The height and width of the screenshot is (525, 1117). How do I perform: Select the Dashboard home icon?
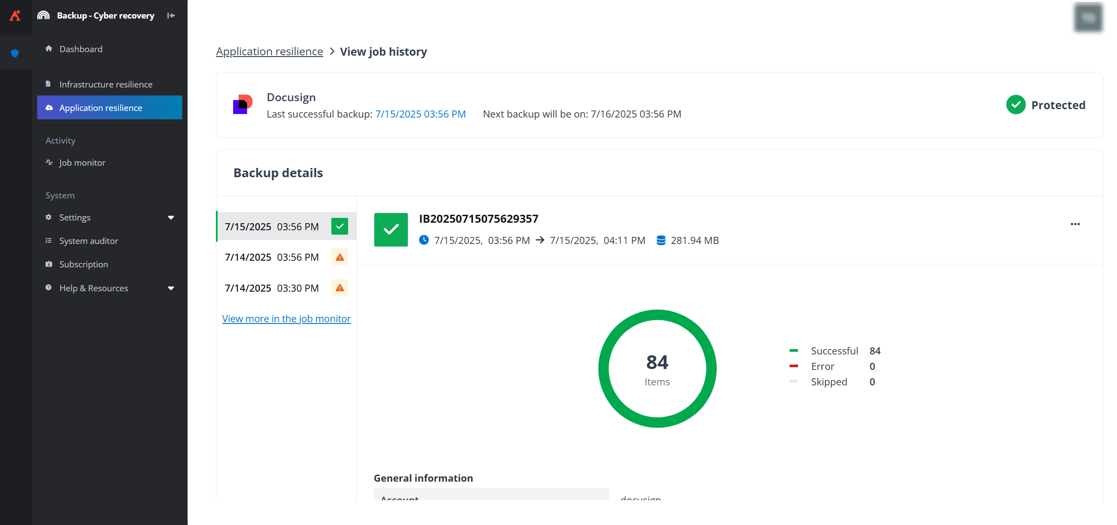coord(49,49)
